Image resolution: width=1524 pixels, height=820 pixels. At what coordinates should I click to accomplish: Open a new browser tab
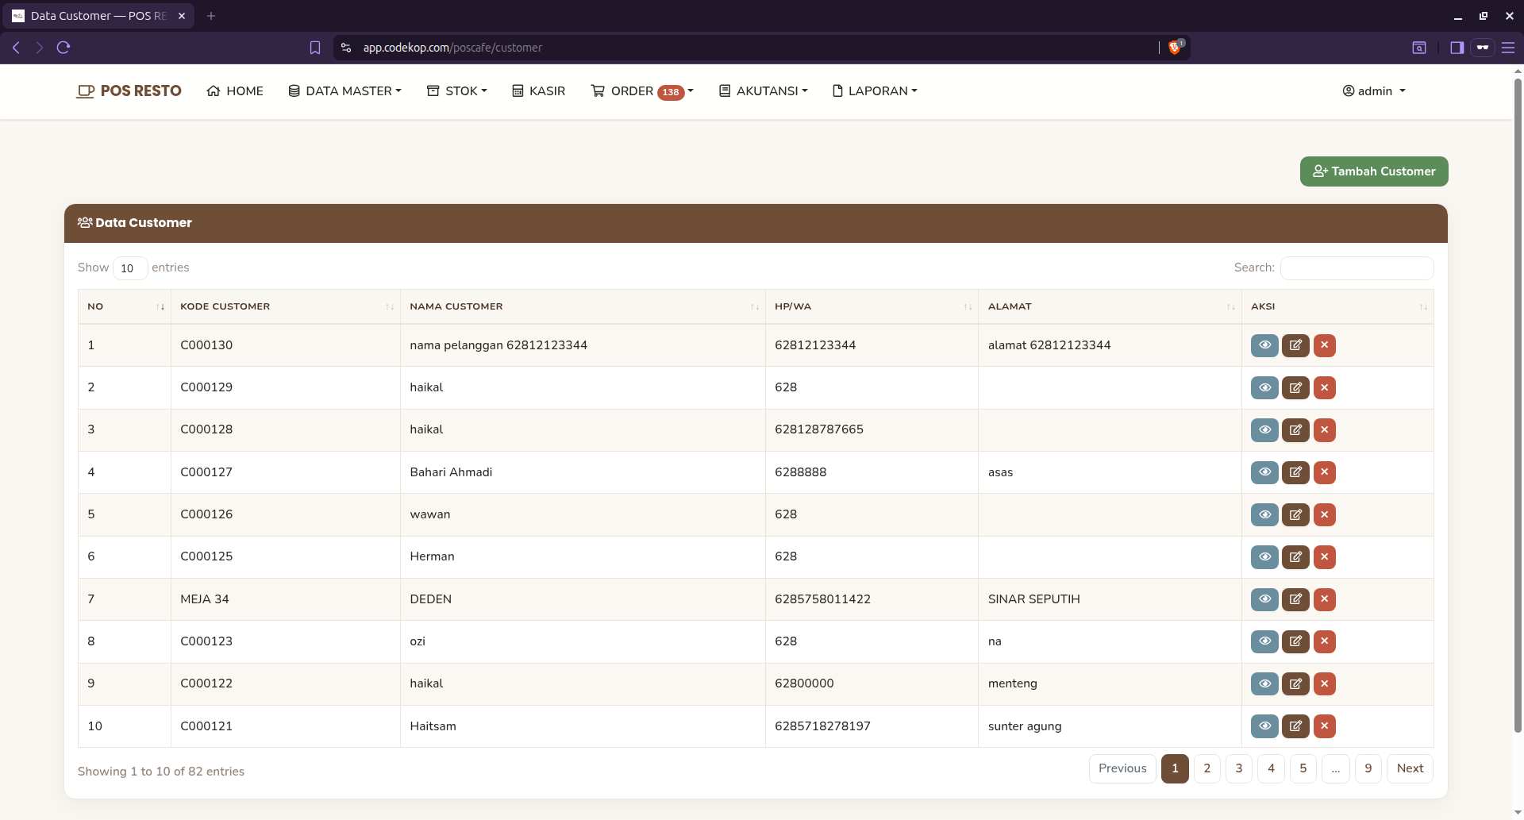point(211,16)
